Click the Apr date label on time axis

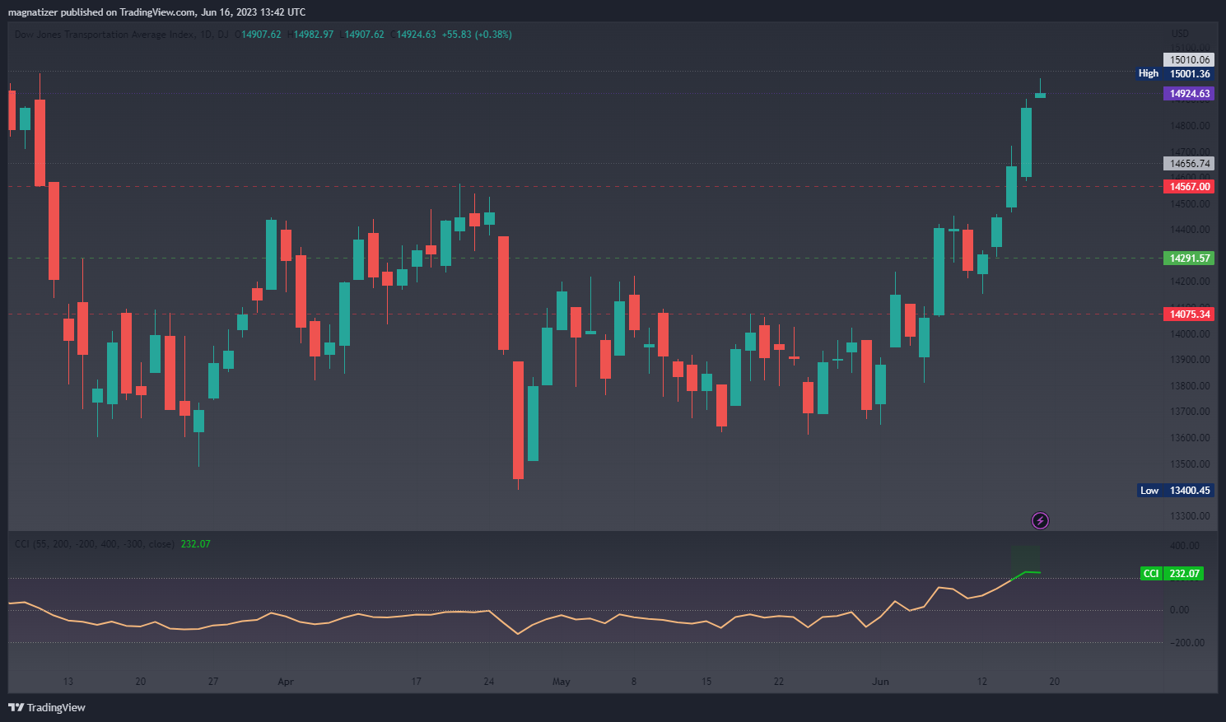coord(286,682)
